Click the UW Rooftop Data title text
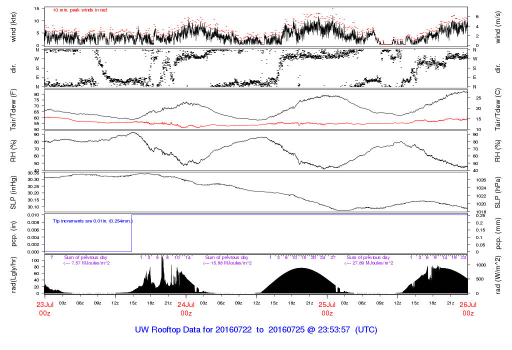This screenshot has height=350, width=512. point(255,330)
